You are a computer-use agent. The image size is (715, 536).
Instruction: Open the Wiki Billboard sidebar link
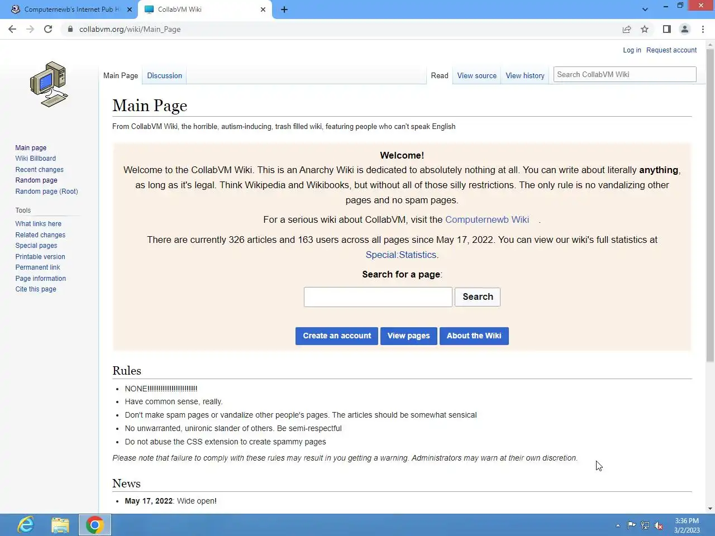coord(36,159)
